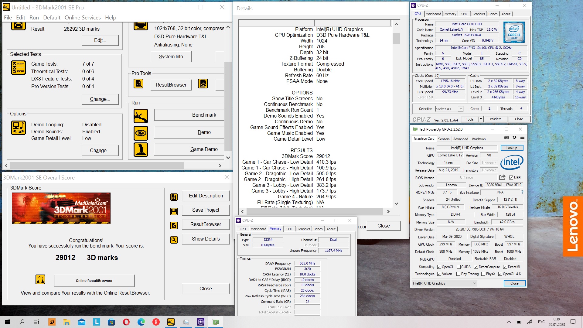Click the 3DMark2001 taskbar icon
The image size is (583, 328).
tap(171, 322)
